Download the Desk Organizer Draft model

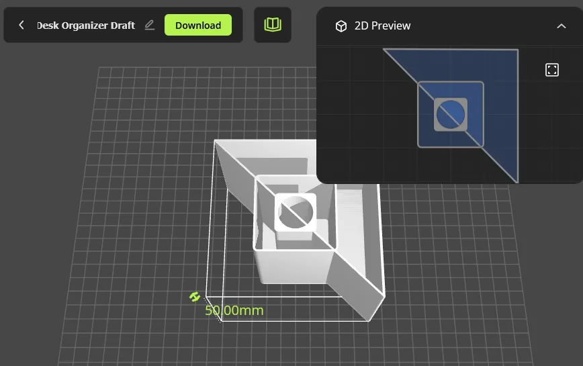coord(197,26)
